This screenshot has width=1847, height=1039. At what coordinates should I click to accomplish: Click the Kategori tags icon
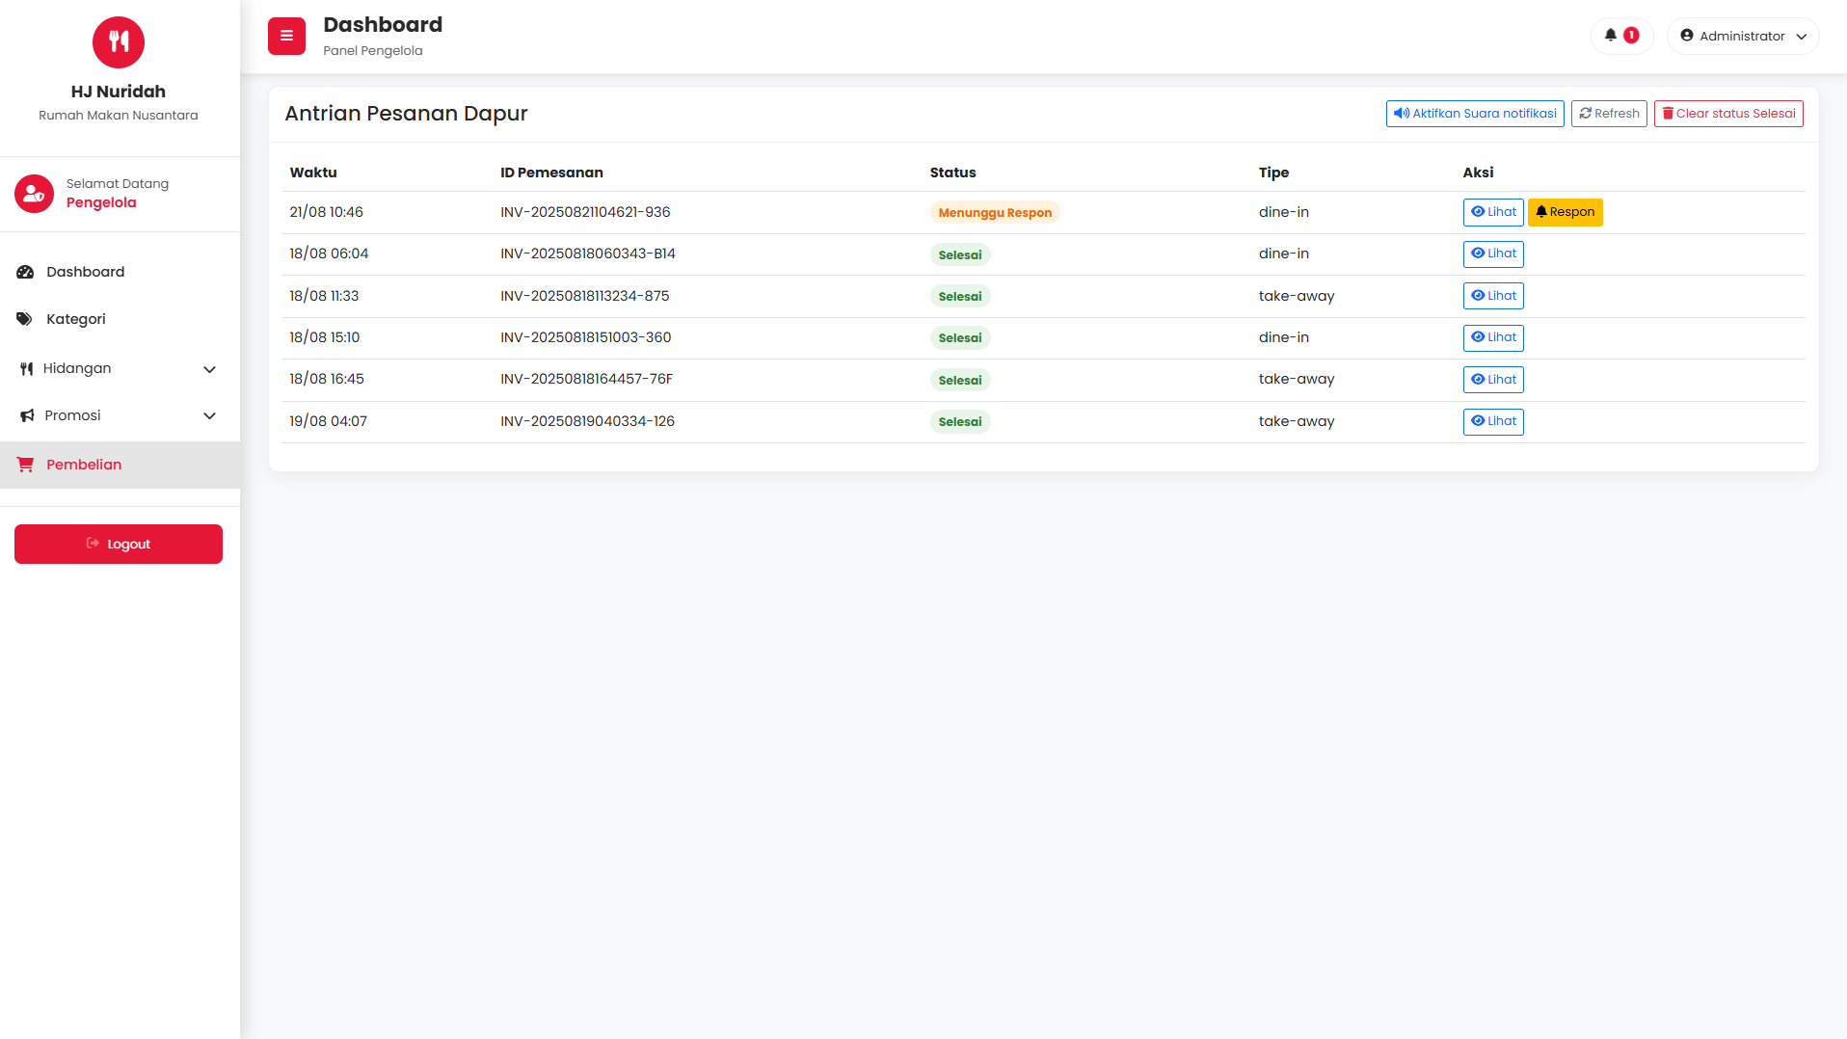pos(25,319)
